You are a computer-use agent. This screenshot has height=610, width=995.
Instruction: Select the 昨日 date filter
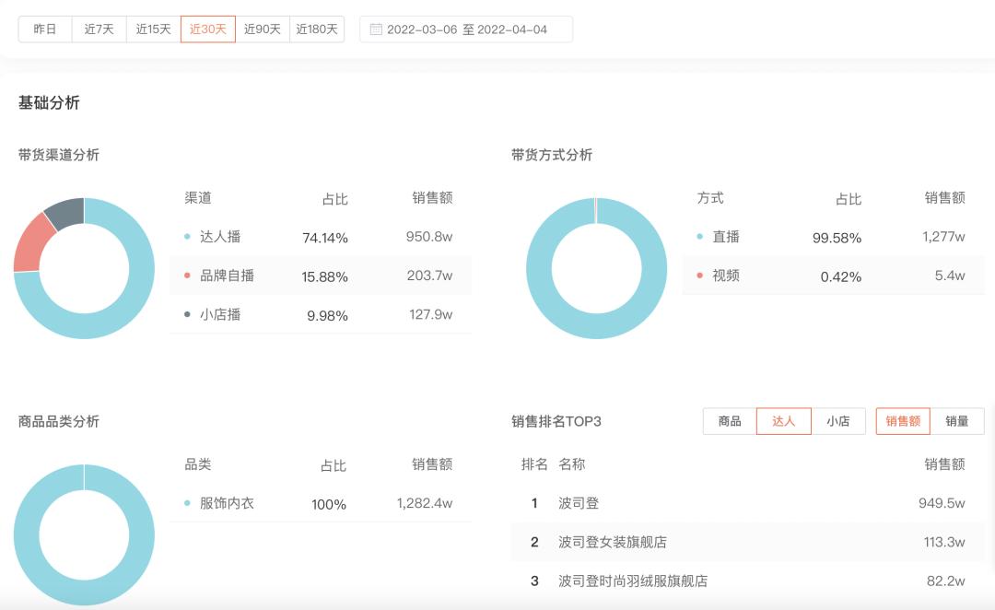point(44,29)
